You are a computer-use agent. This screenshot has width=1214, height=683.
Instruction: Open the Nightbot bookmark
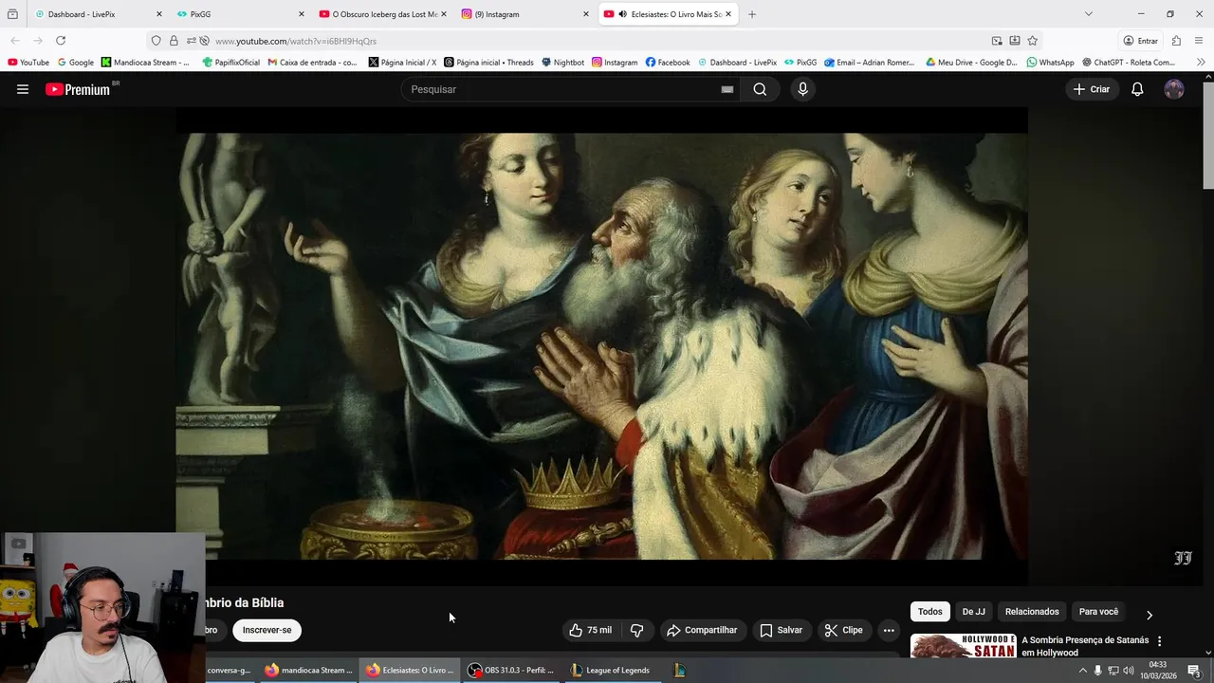[x=562, y=63]
